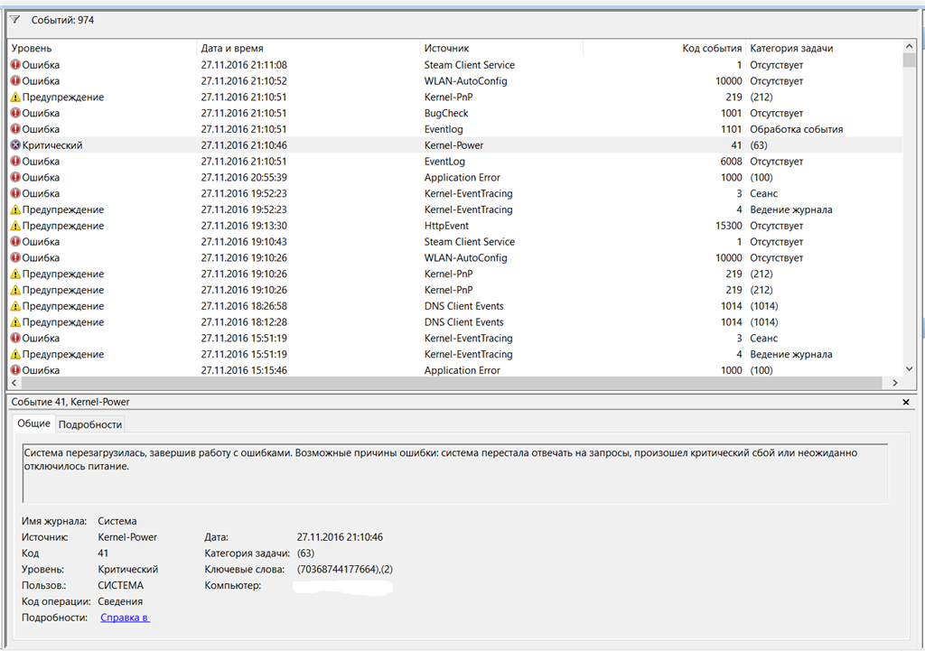The width and height of the screenshot is (925, 651).
Task: Click the warning icon of the Kernel-PnP 21:10:51 row
Action: coord(15,97)
